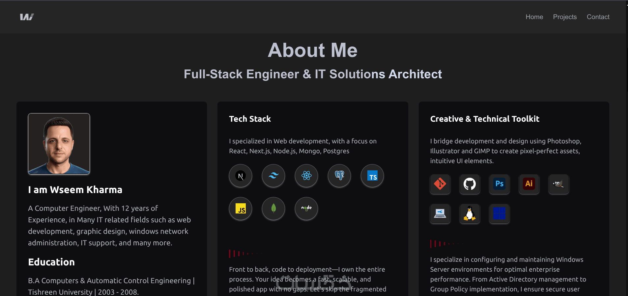
Task: Click the GIMP mascot icon
Action: pos(559,184)
